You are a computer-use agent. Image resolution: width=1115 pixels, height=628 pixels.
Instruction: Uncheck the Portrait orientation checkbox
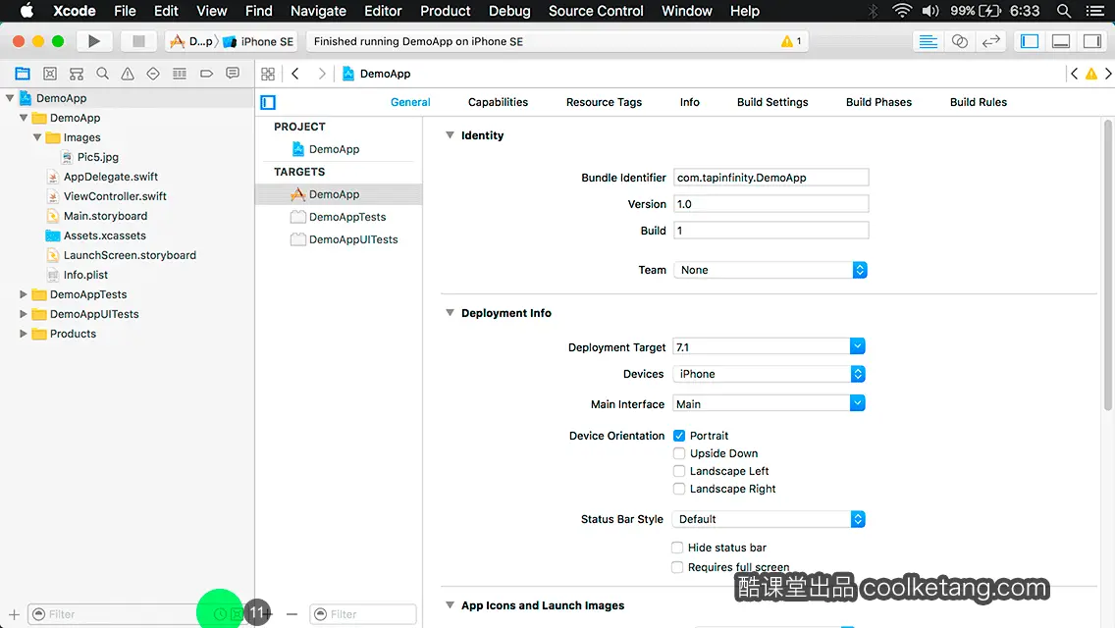[x=679, y=436]
